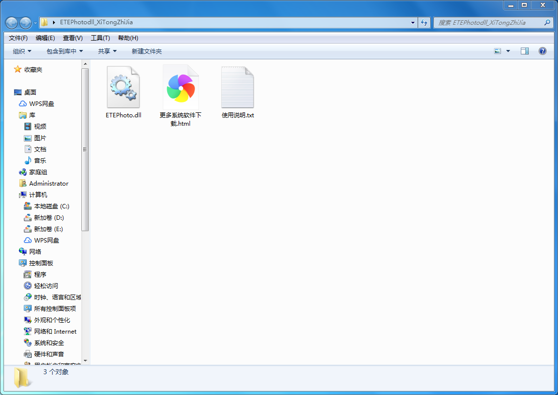Click the navigation pane scrollbar thumb
Viewport: 558px width, 395px height.
[85, 149]
